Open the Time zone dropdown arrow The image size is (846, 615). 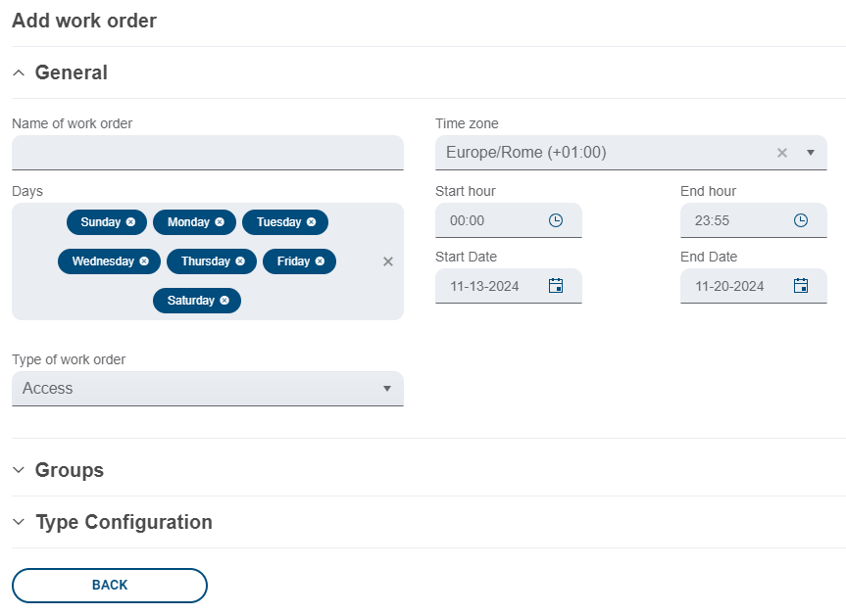[811, 153]
